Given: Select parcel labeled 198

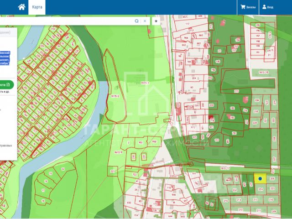Looking at the screenshot, I should pyautogui.click(x=258, y=41).
